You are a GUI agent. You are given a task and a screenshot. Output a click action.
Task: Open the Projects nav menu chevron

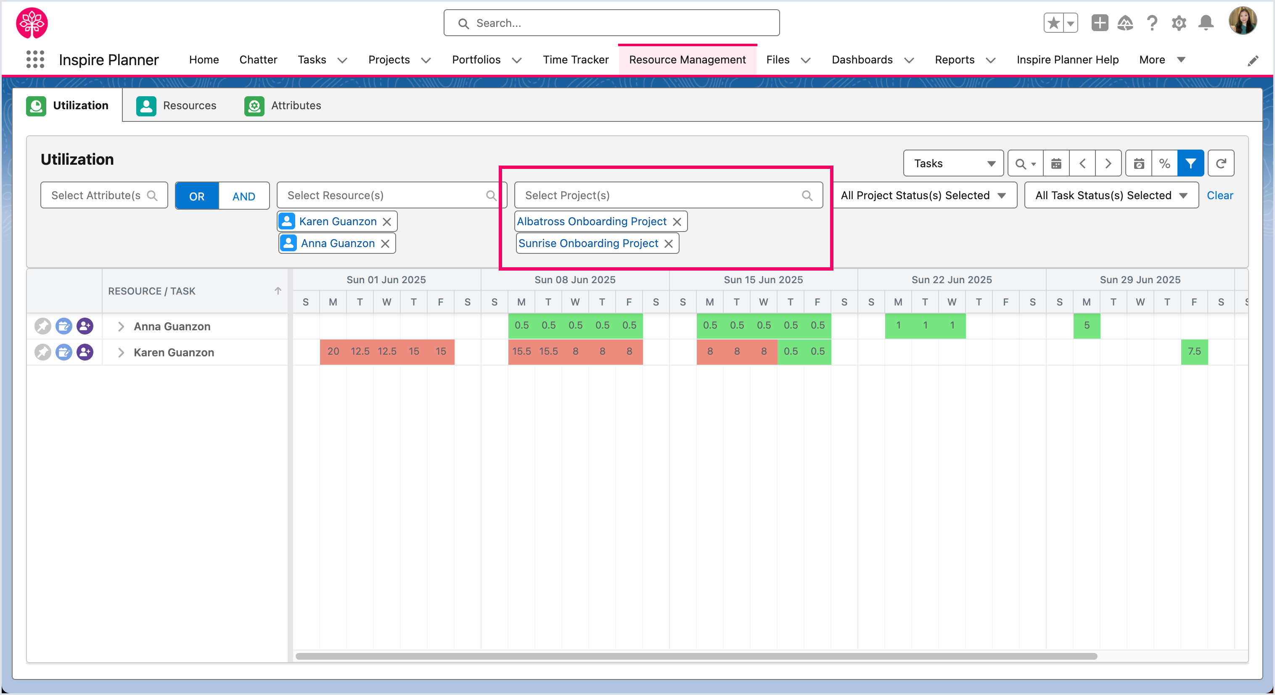pyautogui.click(x=426, y=61)
